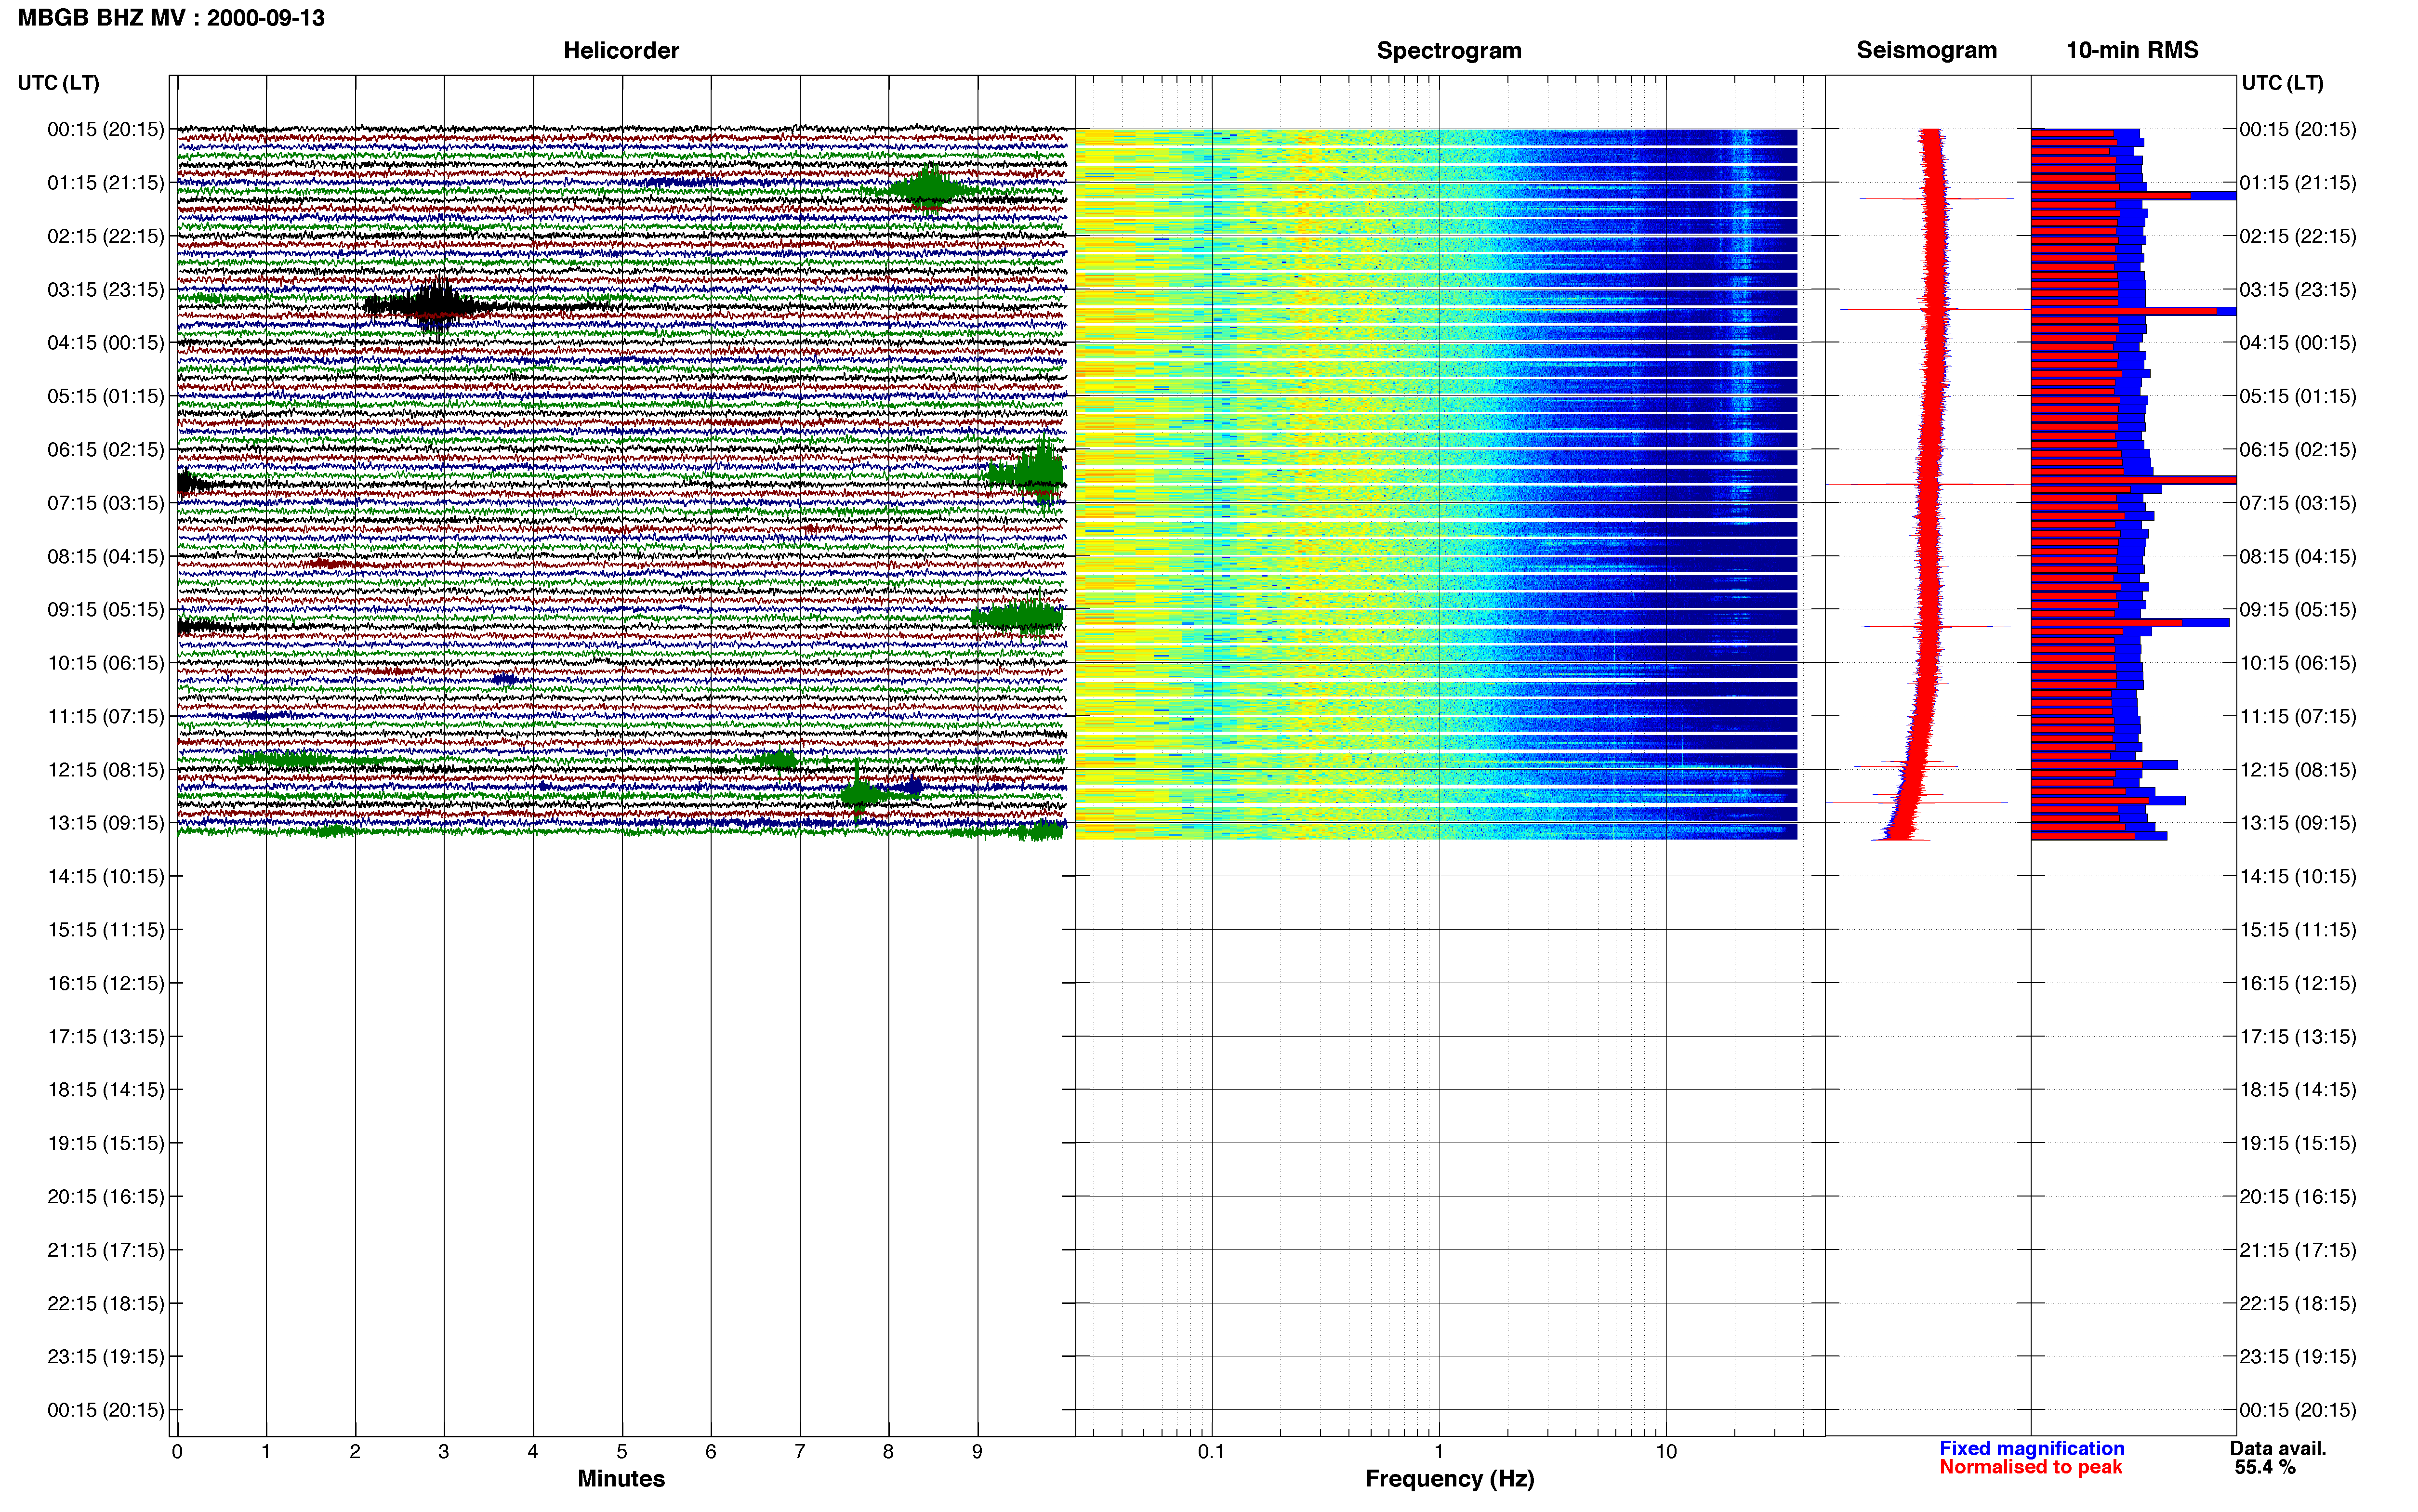Image resolution: width=2418 pixels, height=1512 pixels.
Task: Click the left '03:15 (23:15)' time label
Action: pyautogui.click(x=106, y=290)
